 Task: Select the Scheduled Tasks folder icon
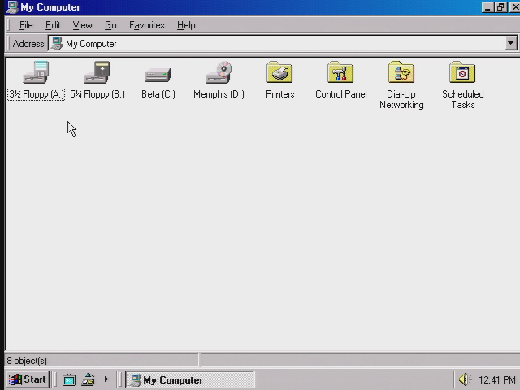tap(462, 72)
